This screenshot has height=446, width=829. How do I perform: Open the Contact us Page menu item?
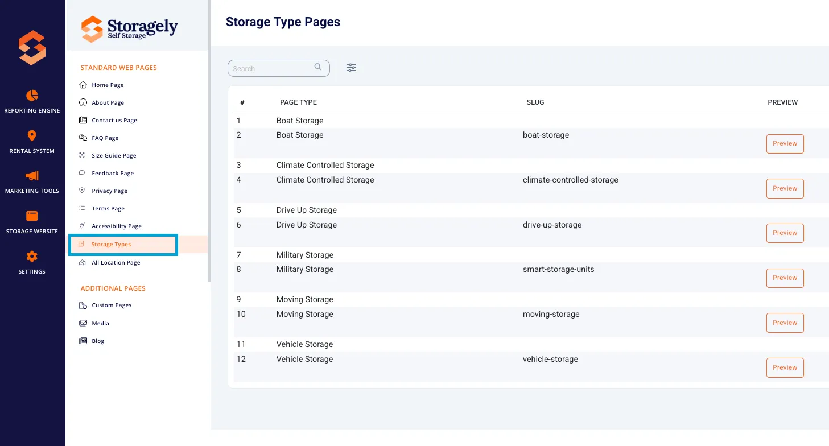pyautogui.click(x=114, y=121)
